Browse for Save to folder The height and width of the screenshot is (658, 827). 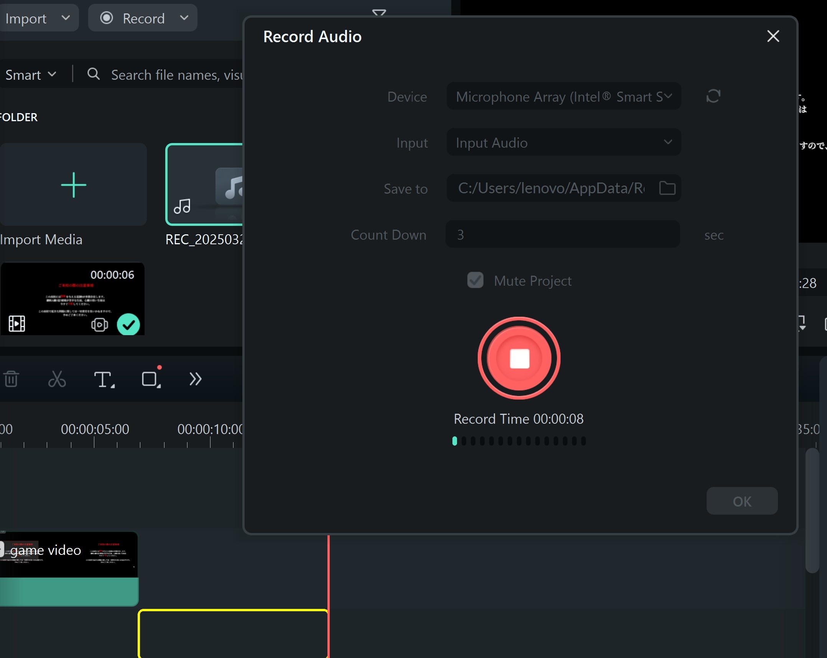point(667,188)
